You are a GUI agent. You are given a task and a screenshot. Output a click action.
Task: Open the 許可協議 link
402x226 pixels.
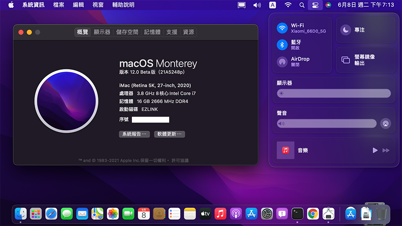click(180, 160)
